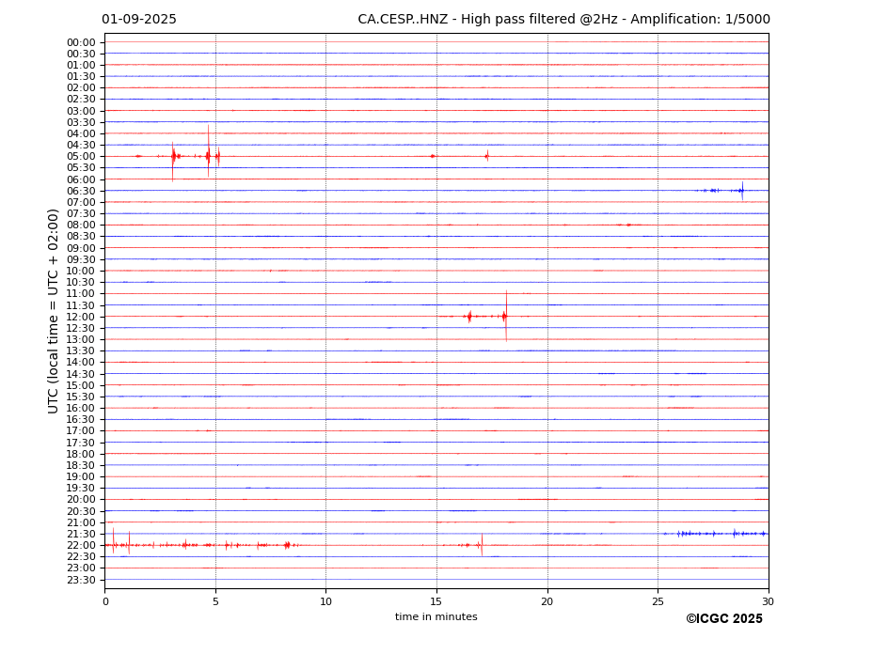
Task: Click the 11:00 row label
Action: coord(81,294)
